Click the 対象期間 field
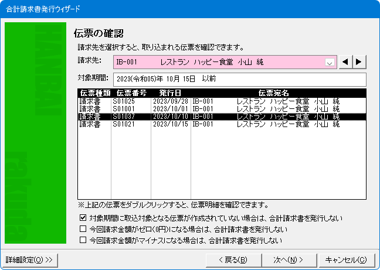Screen dimensions: 380x270 pyautogui.click(x=240, y=79)
